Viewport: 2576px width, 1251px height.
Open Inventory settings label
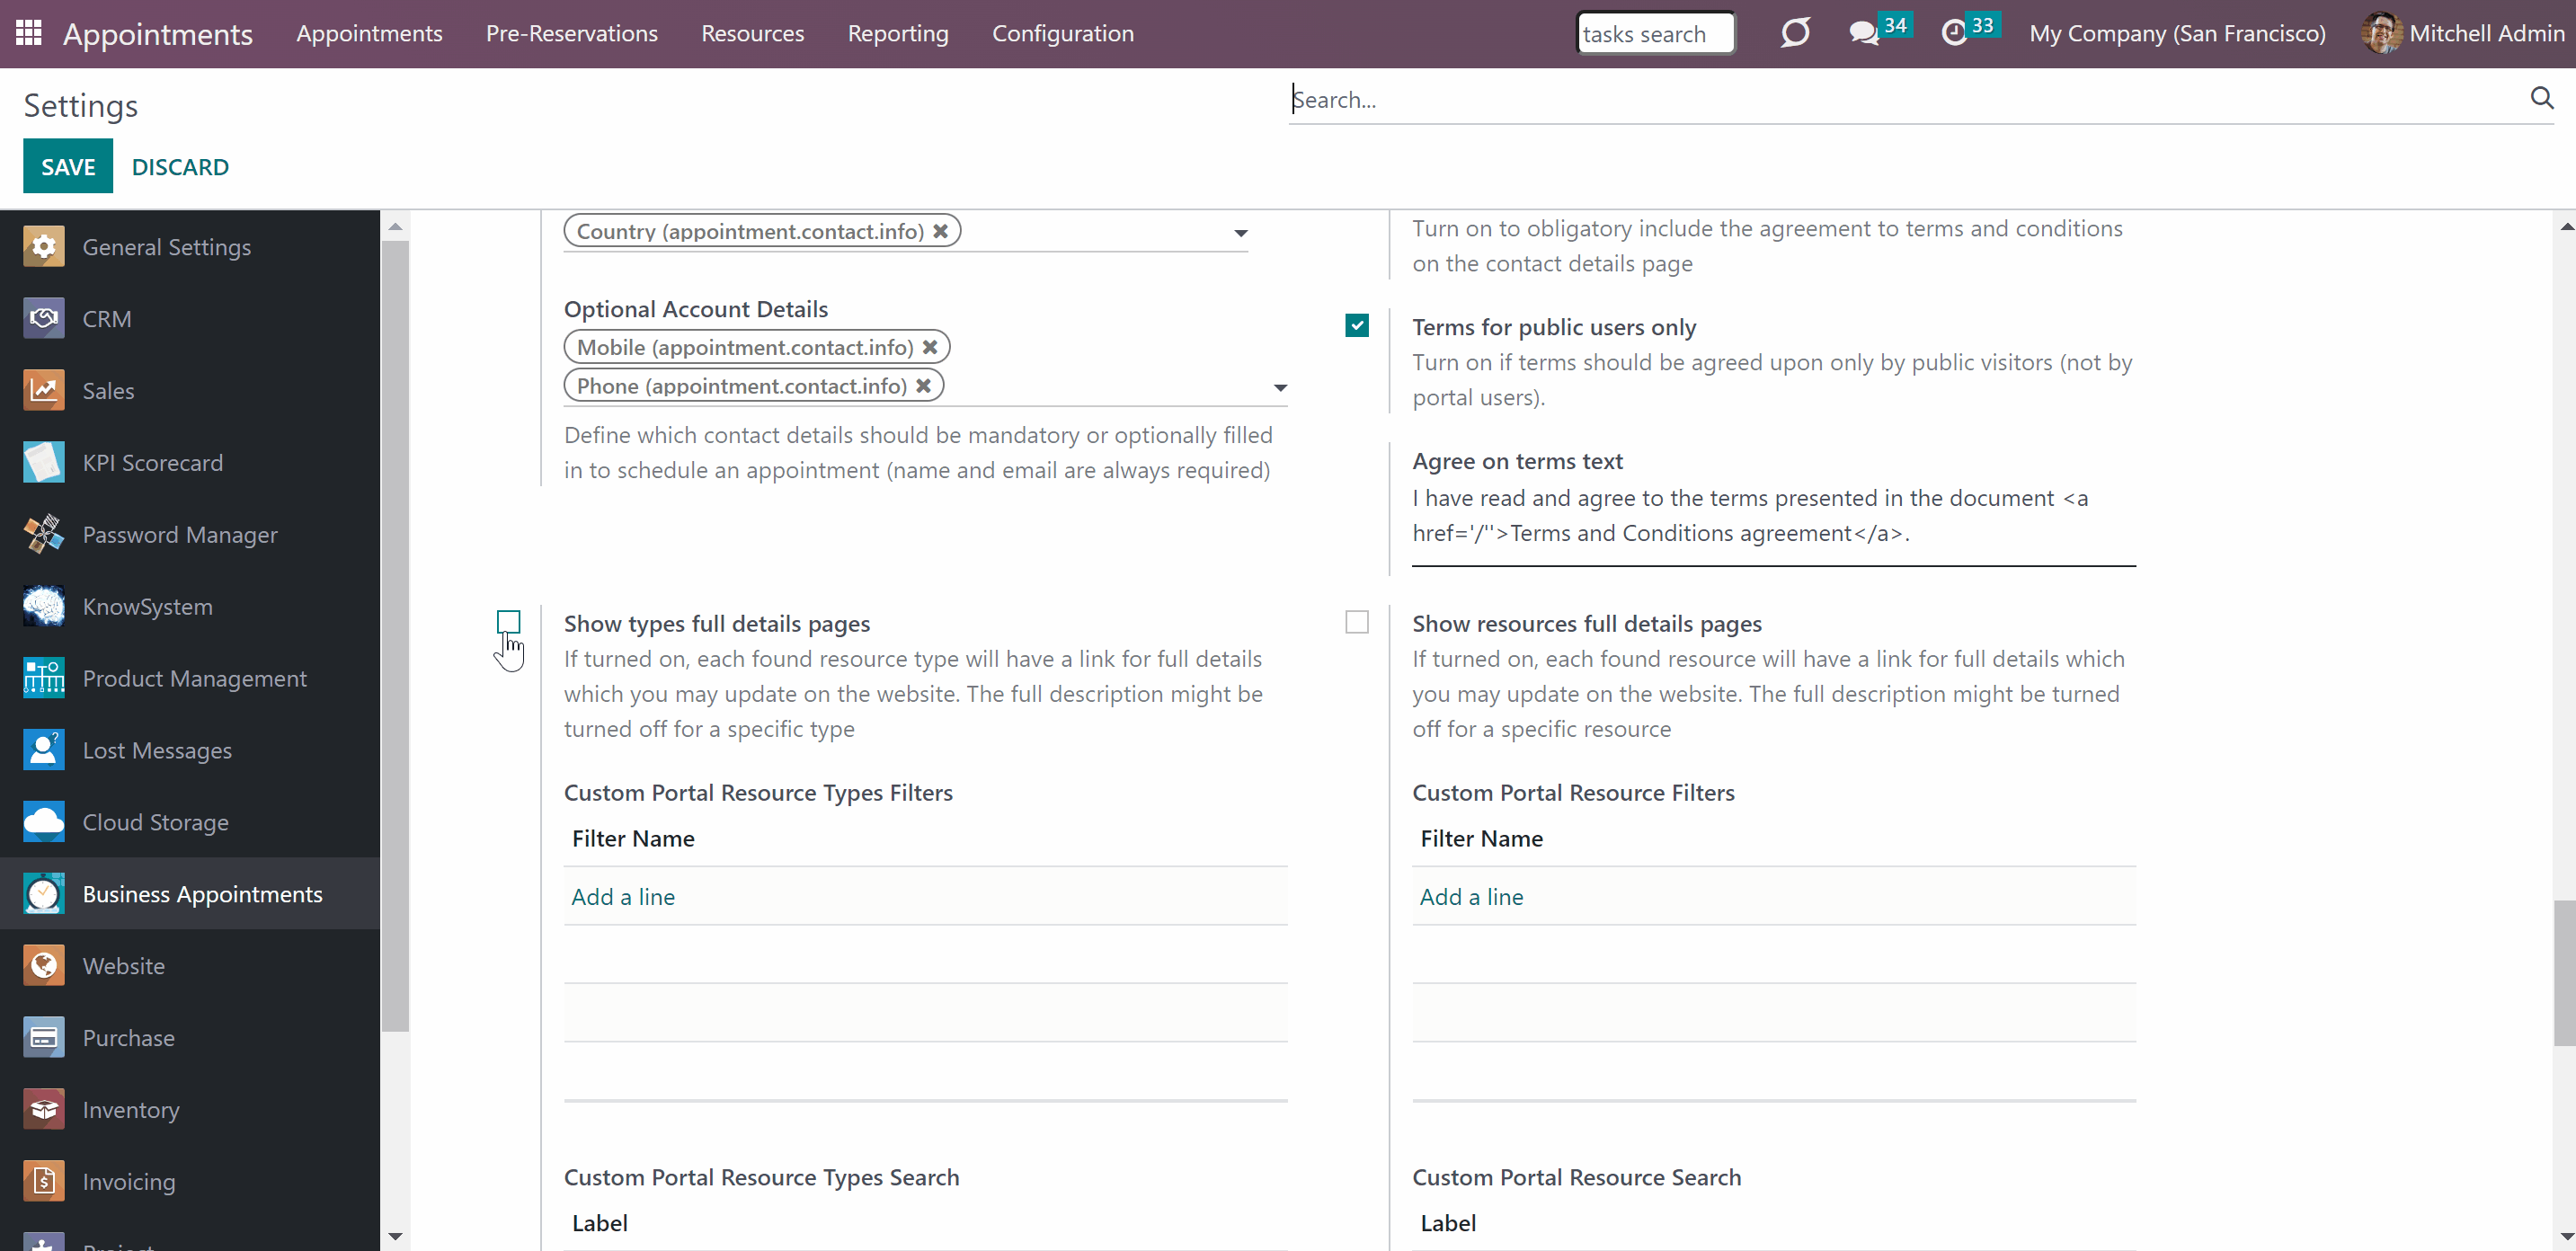click(x=131, y=1111)
